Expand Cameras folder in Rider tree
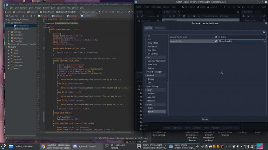The image size is (268, 150). click(x=9, y=32)
